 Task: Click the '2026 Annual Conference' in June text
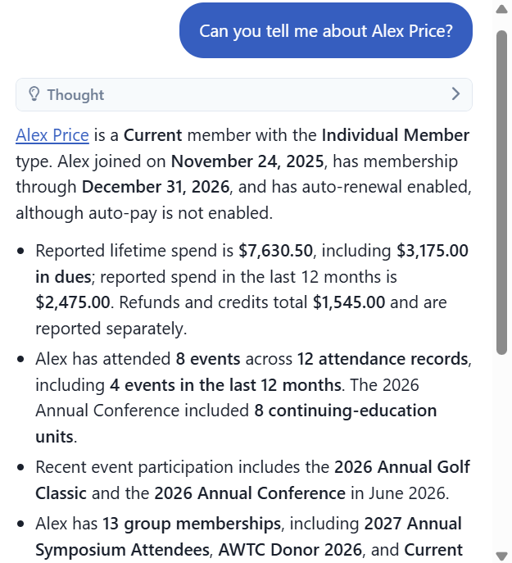250,493
